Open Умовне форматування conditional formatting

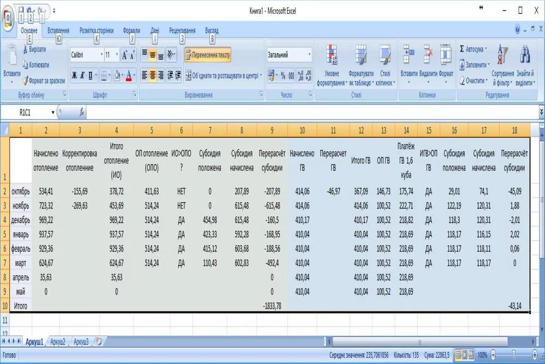point(331,65)
